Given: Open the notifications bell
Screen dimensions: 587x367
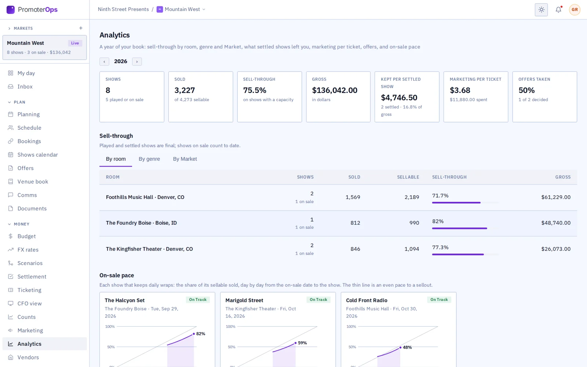Looking at the screenshot, I should (x=558, y=10).
